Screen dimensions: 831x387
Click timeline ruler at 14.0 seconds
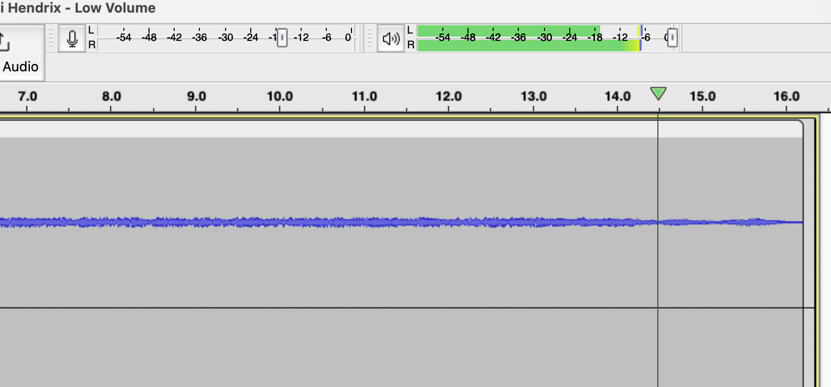(x=617, y=96)
